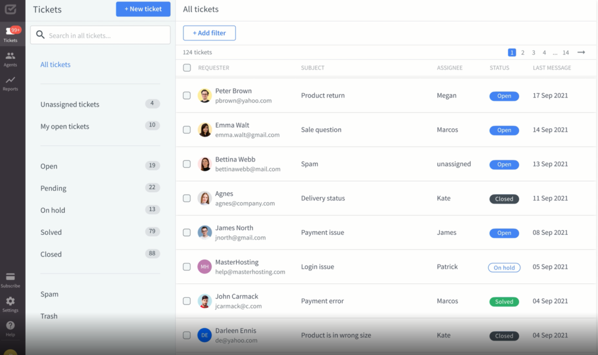Screen dimensions: 598x355
Task: Select the checkbox for Darleen Ennis's ticket
Action: pos(187,335)
